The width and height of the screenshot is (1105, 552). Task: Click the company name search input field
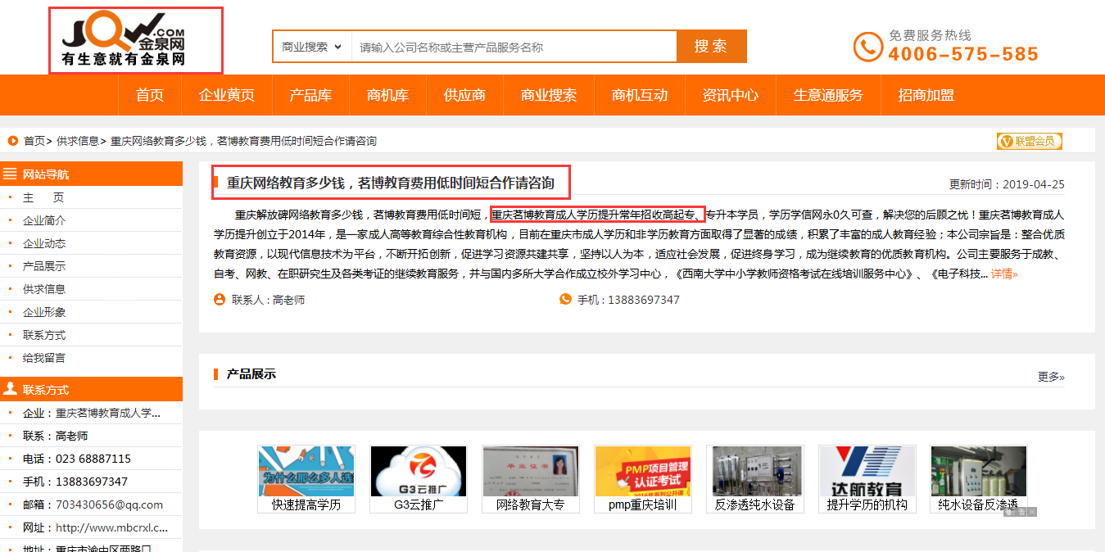tap(514, 47)
